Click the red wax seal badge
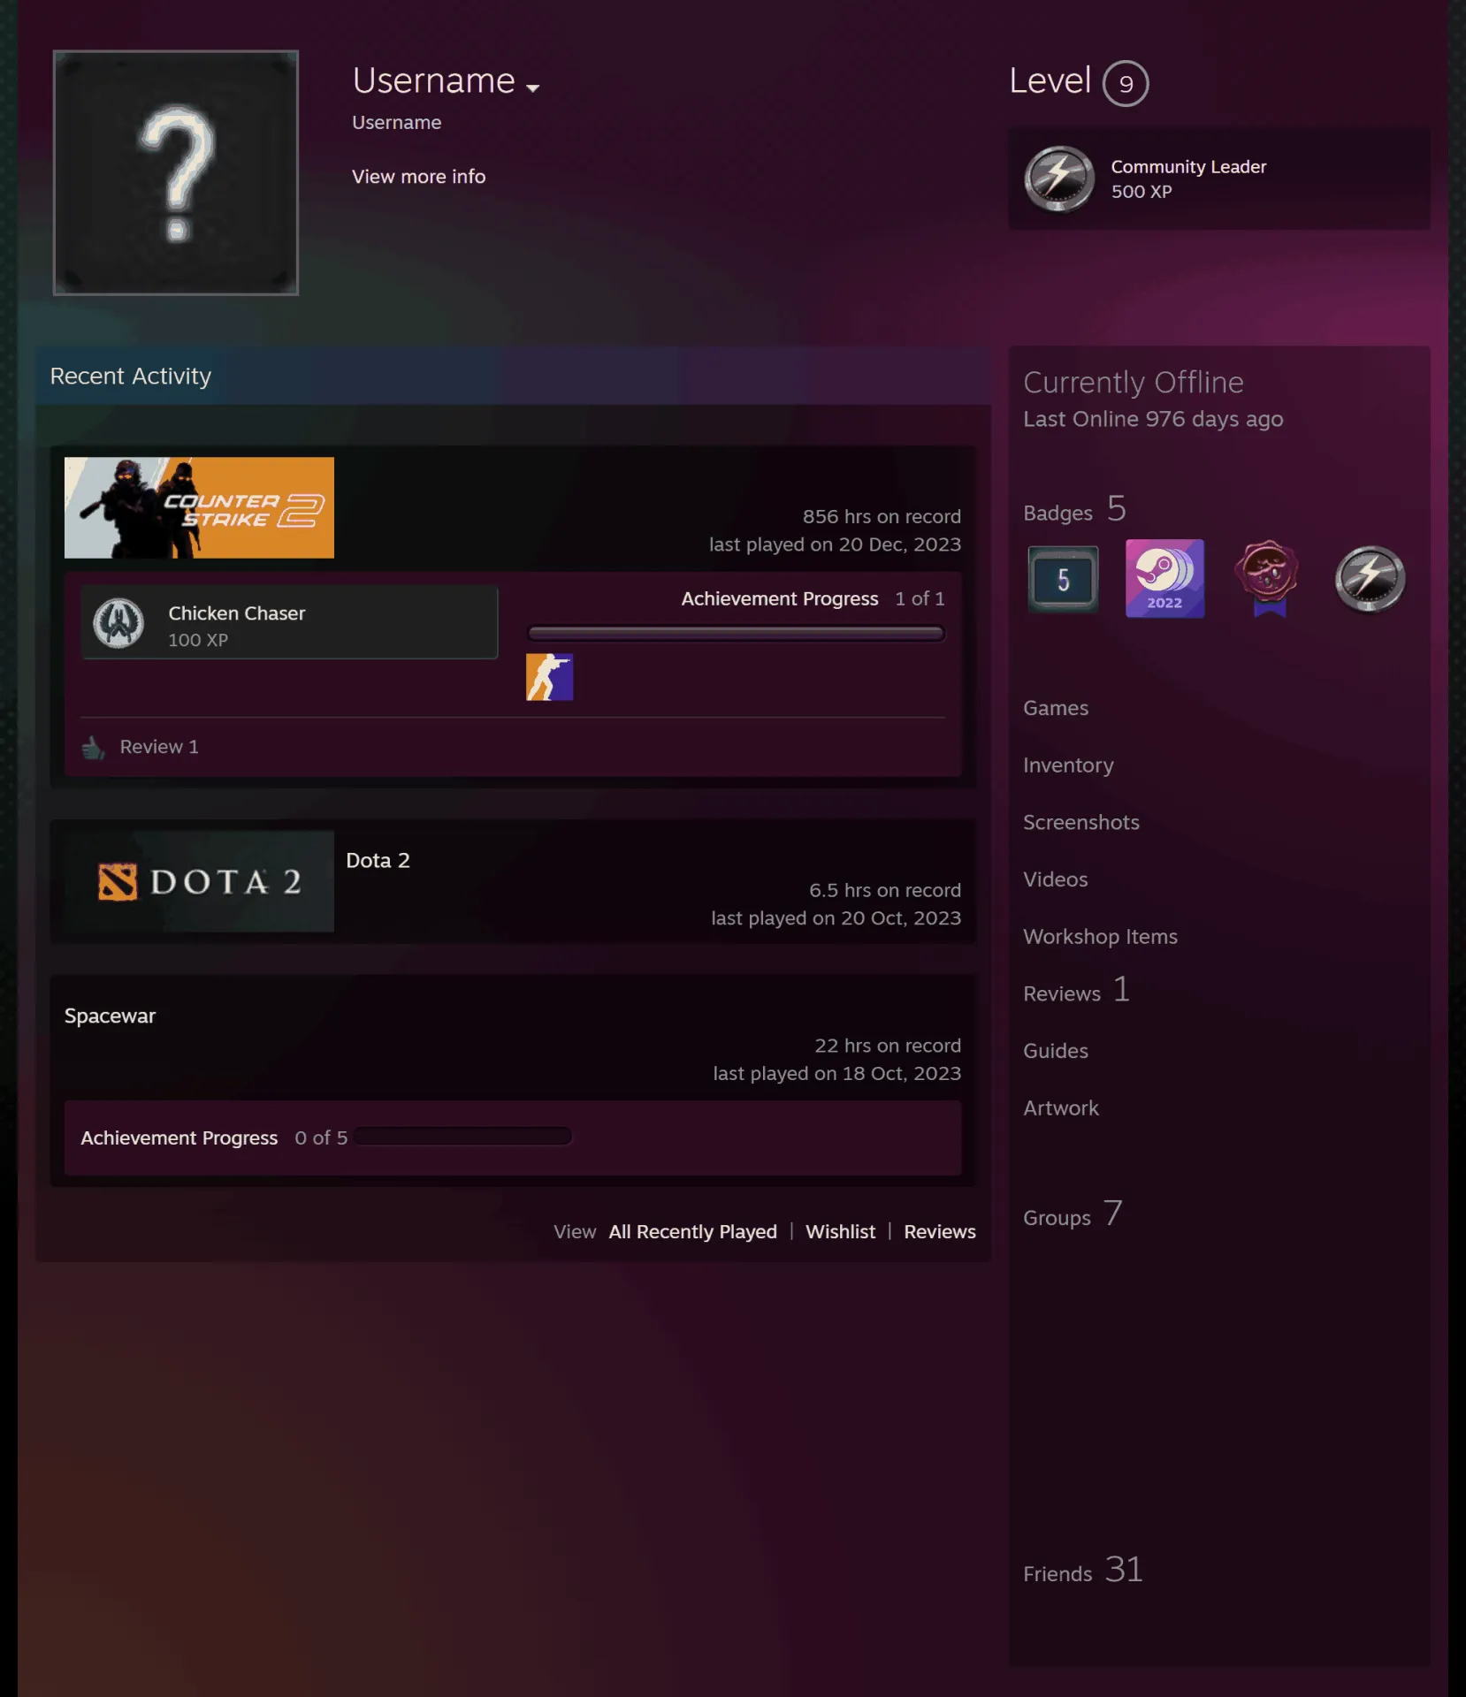 (x=1267, y=578)
